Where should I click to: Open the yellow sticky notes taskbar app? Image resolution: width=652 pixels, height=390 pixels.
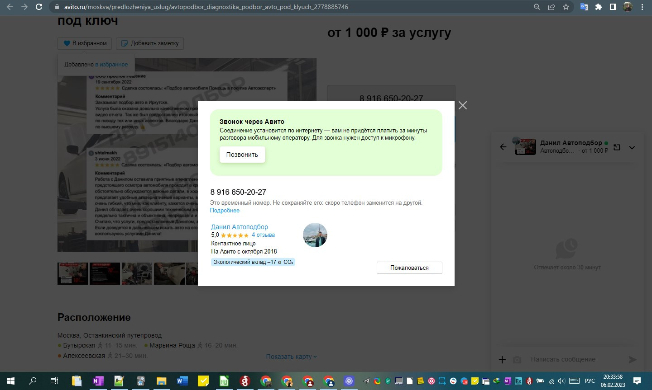pos(203,381)
